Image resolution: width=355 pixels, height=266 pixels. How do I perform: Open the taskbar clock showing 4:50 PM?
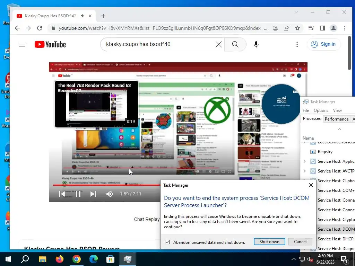325,259
